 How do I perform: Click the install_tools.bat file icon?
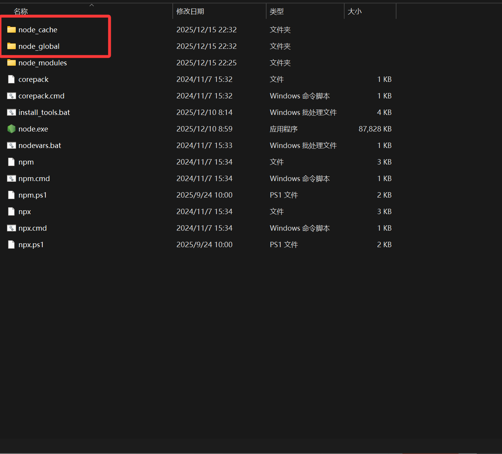click(12, 112)
